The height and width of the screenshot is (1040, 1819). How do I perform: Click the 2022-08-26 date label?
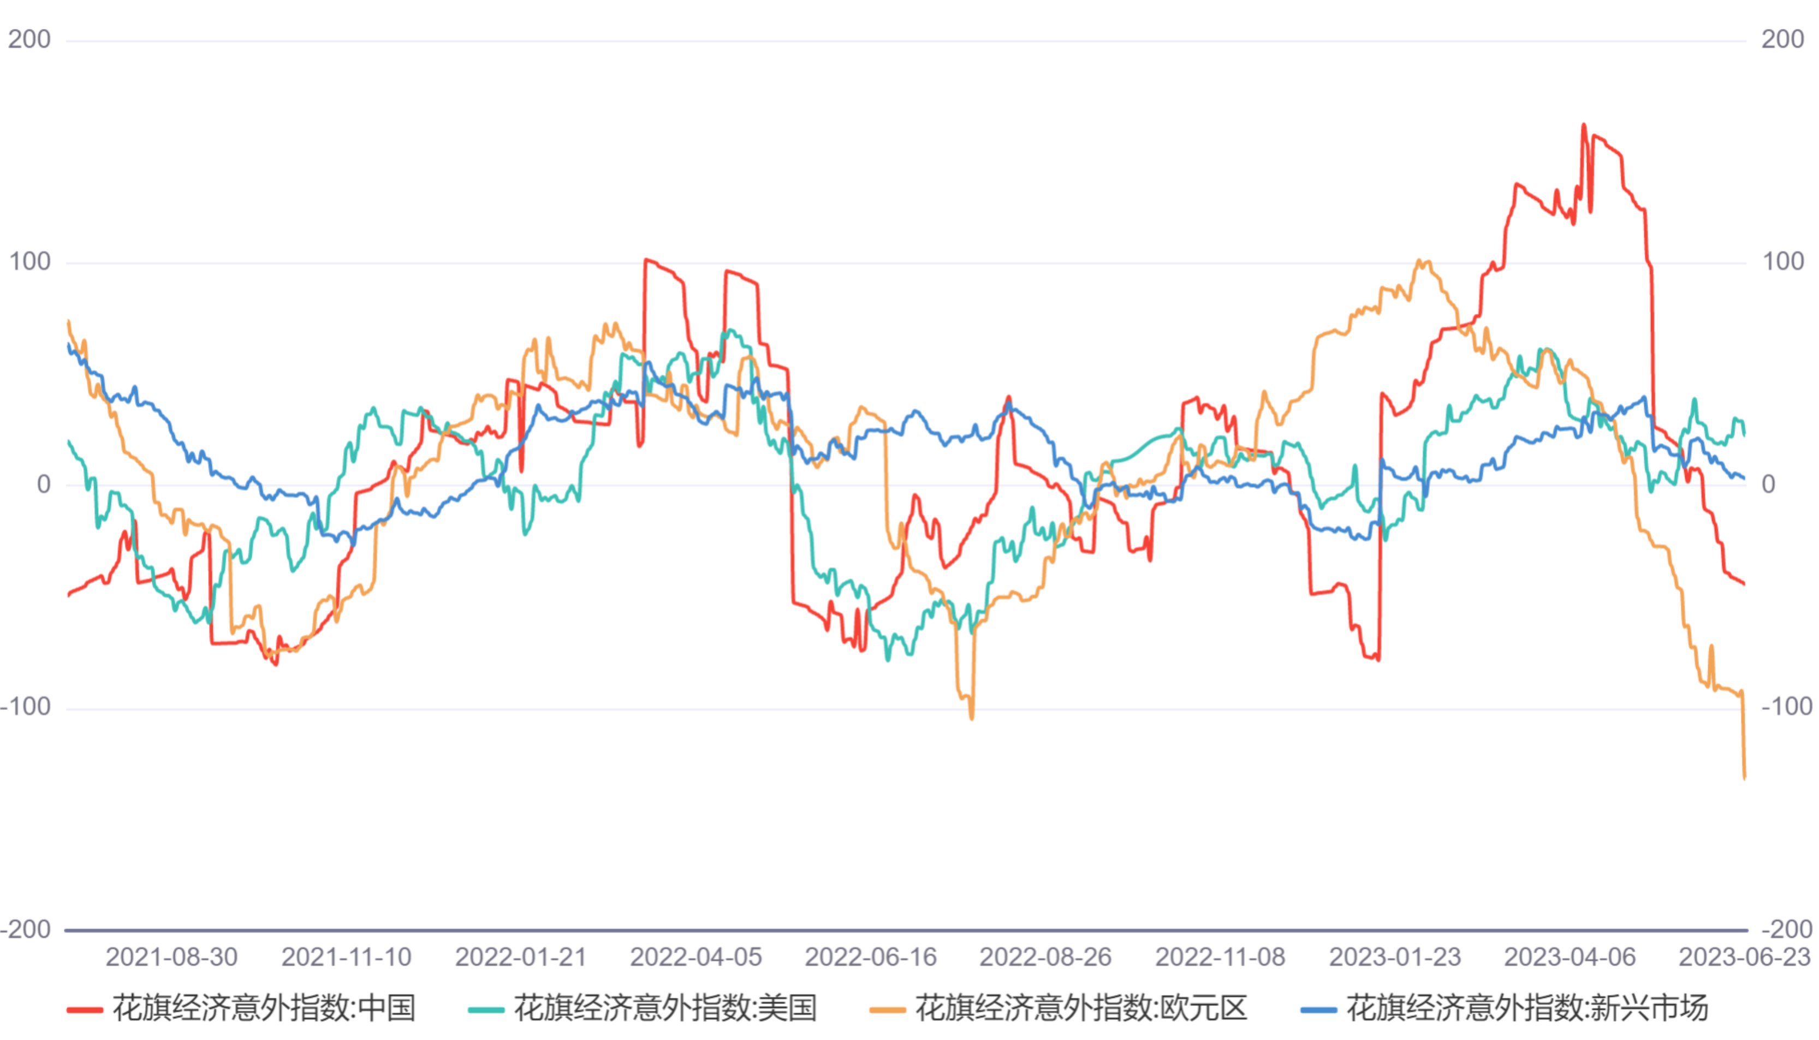click(x=1045, y=957)
